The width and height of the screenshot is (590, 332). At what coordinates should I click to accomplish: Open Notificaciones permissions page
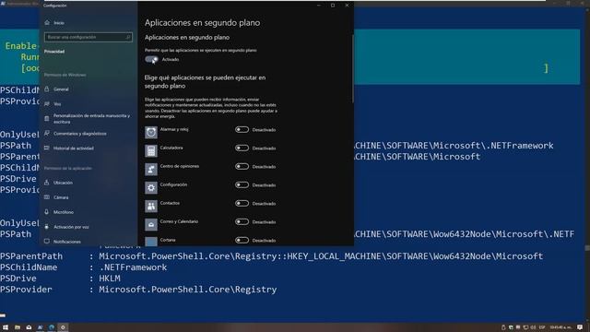tap(63, 242)
